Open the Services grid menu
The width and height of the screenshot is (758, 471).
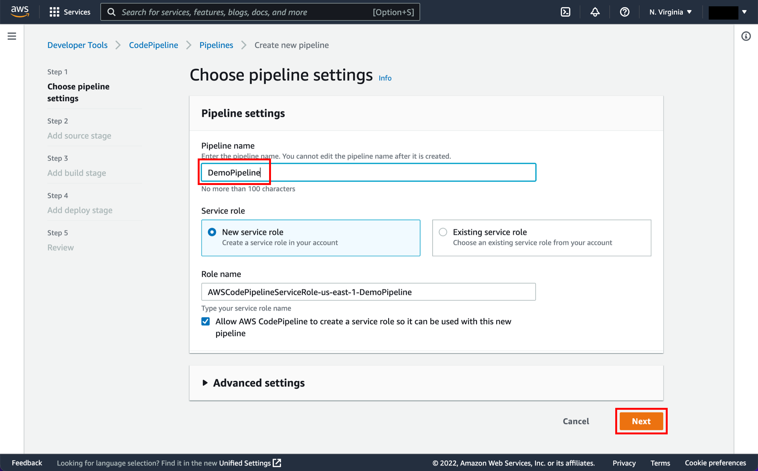54,12
